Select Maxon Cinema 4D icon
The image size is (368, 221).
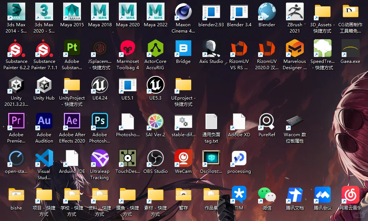(183, 11)
